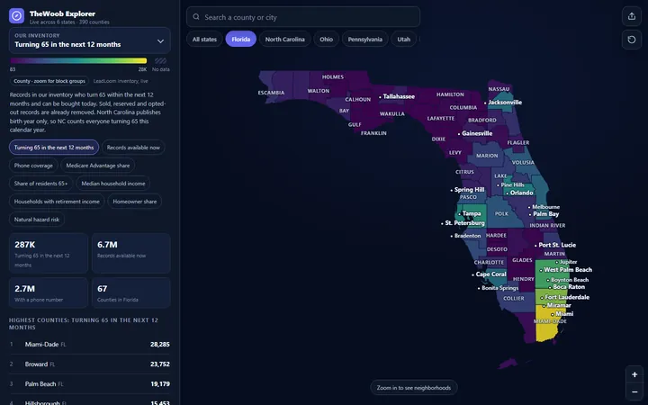The height and width of the screenshot is (405, 648).
Task: Click the Boca Raton city label
Action: pos(569,287)
